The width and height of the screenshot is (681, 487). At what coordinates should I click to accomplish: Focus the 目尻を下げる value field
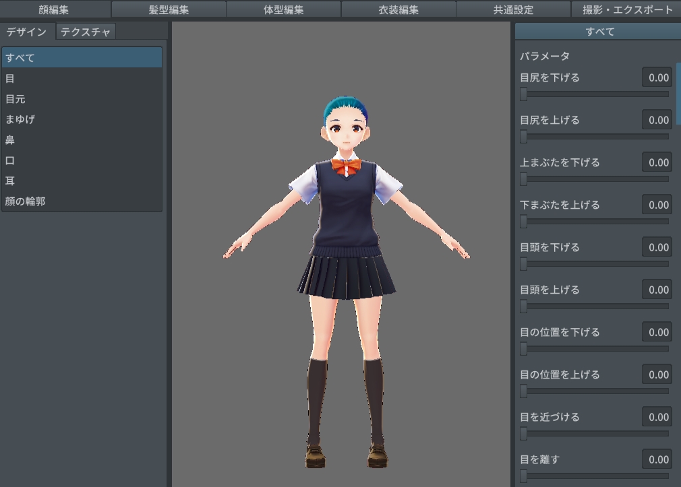coord(657,77)
